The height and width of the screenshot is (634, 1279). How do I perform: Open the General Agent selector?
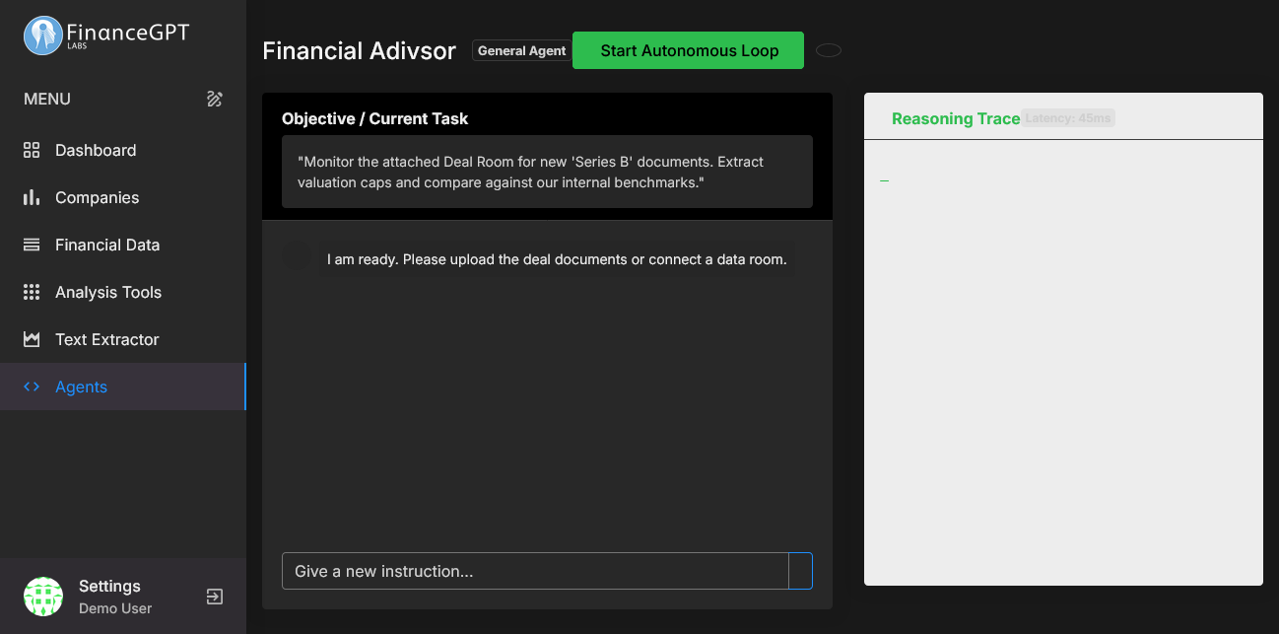[521, 50]
